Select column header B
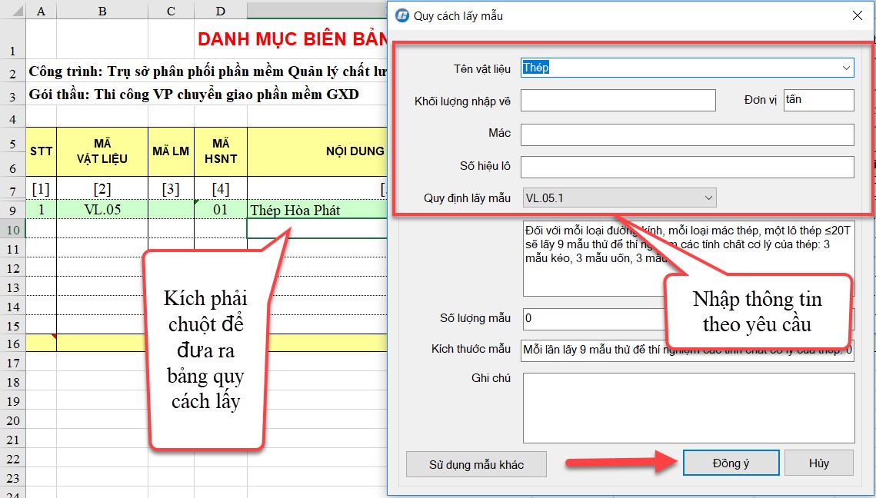This screenshot has height=498, width=876. [102, 10]
